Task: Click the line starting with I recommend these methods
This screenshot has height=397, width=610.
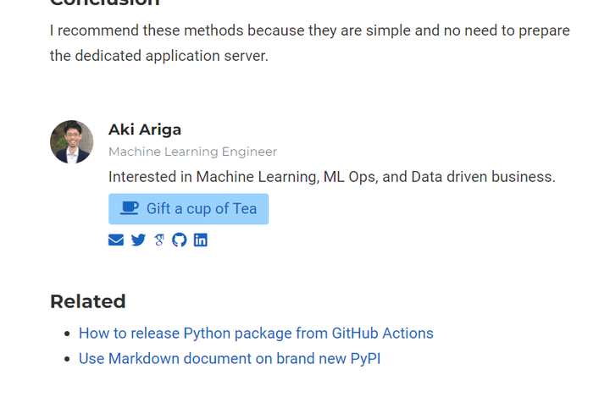Action: pos(309,30)
